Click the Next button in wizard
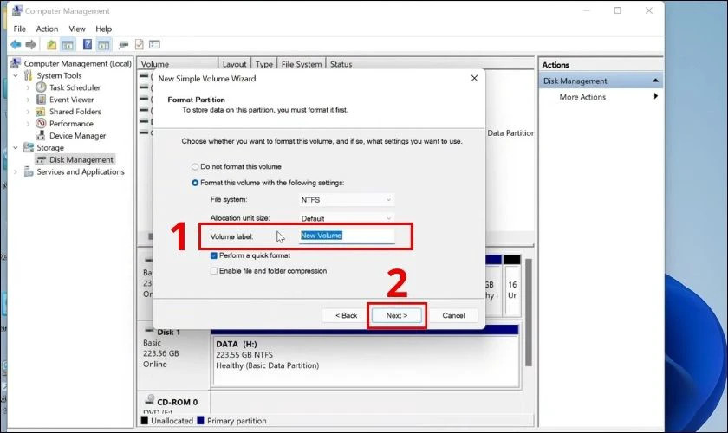 [397, 315]
